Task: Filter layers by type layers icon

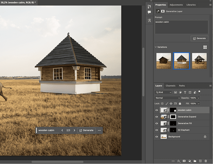Action: click(185, 92)
